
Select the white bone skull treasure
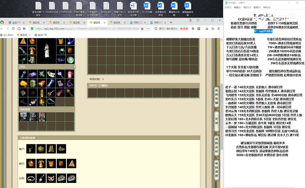tap(51, 74)
